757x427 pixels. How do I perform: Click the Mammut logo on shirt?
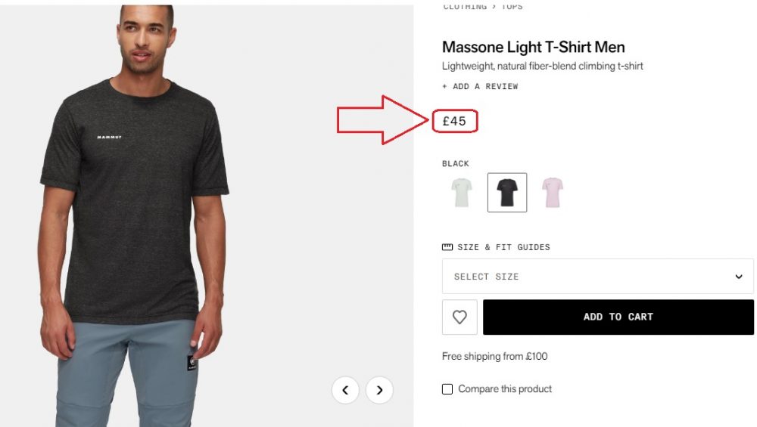(x=110, y=137)
